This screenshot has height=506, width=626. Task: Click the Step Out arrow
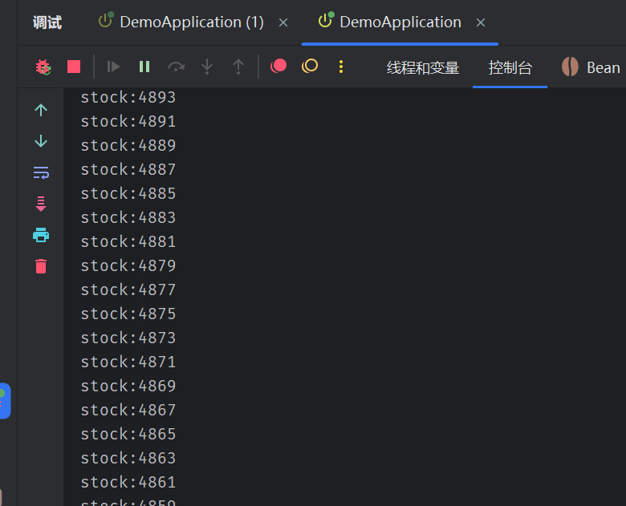pos(238,67)
